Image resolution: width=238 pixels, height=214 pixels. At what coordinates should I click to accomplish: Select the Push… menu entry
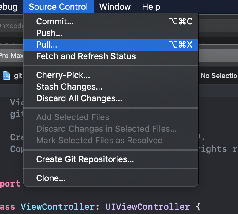[49, 33]
